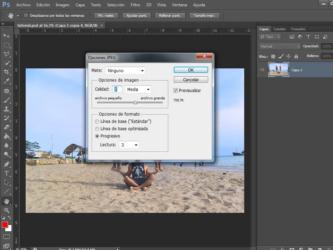Lock transparent pixels icon

point(273,56)
